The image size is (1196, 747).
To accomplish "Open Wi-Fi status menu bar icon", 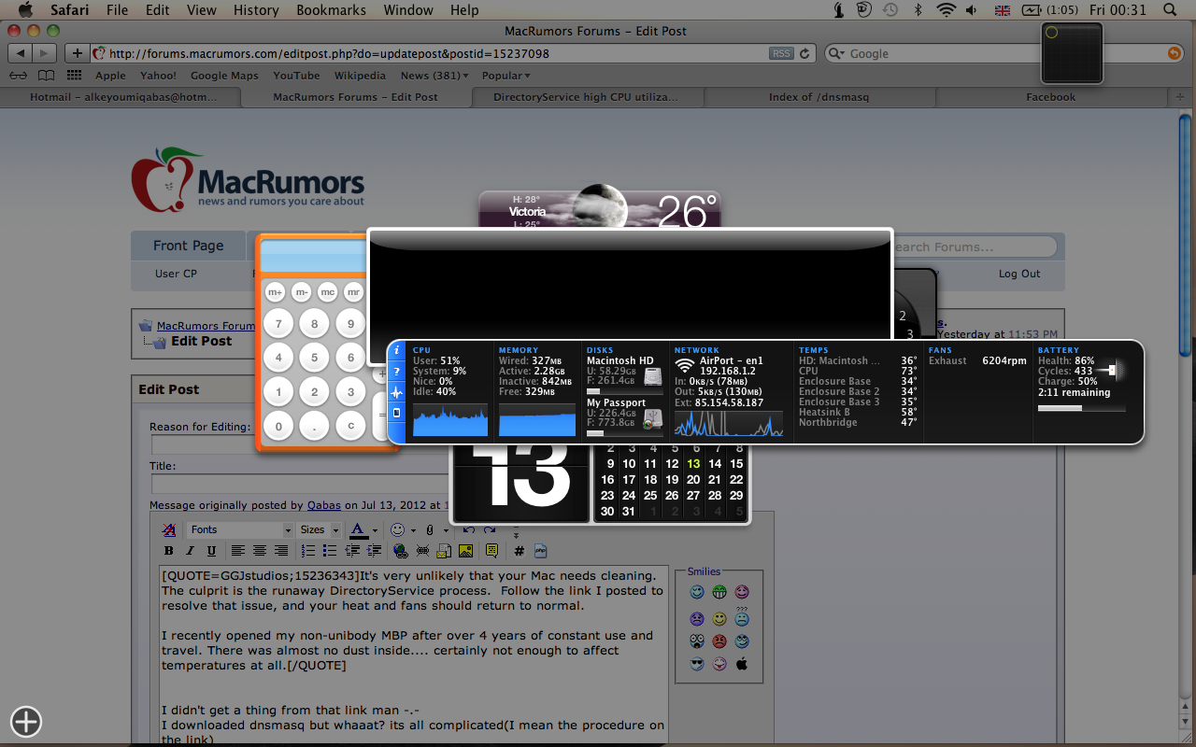I will tap(947, 10).
